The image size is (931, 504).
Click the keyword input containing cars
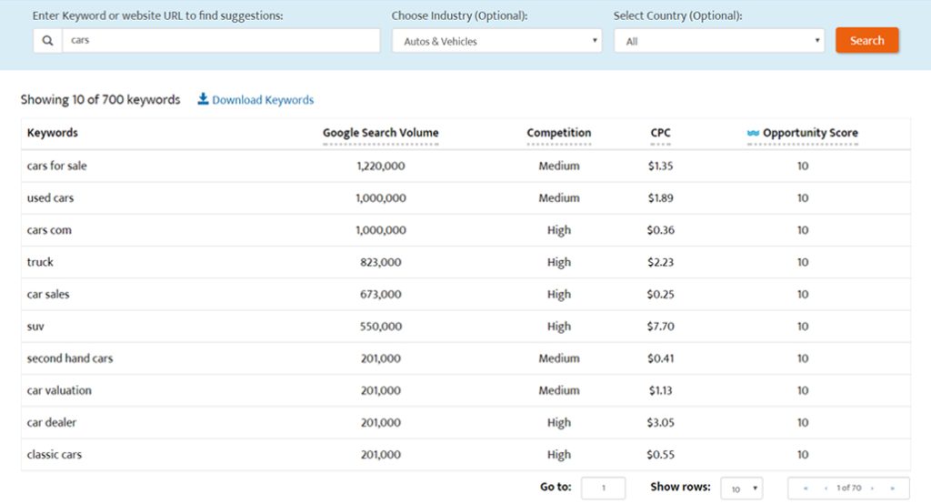221,40
